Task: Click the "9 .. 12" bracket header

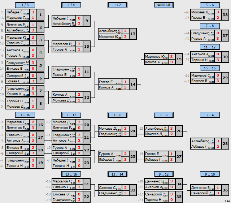Action: pyautogui.click(x=164, y=174)
